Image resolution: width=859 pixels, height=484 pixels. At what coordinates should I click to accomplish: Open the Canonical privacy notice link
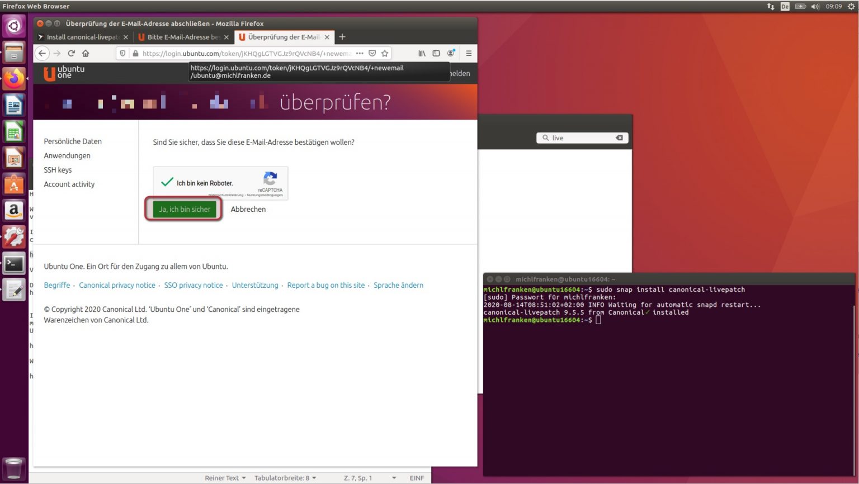coord(117,285)
